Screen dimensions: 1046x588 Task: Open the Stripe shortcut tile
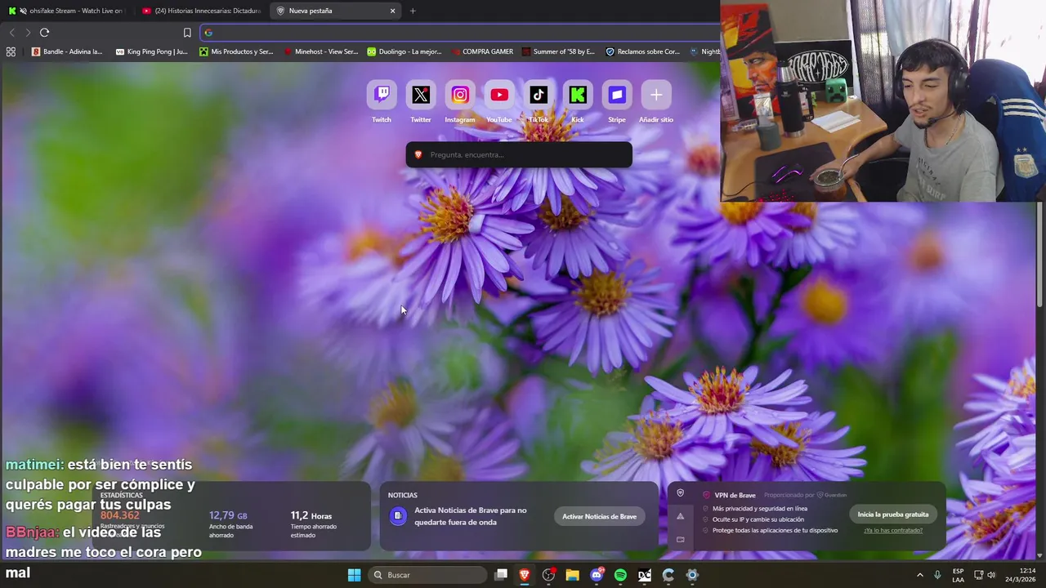[x=617, y=96]
